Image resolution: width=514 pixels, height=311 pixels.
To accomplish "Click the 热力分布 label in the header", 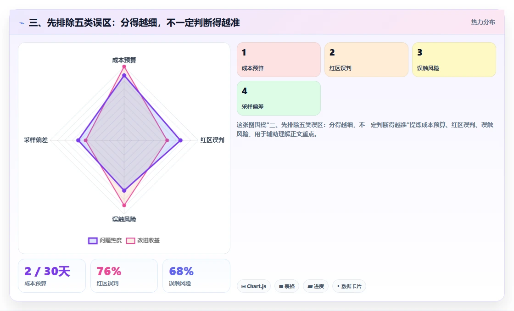I will click(x=483, y=22).
